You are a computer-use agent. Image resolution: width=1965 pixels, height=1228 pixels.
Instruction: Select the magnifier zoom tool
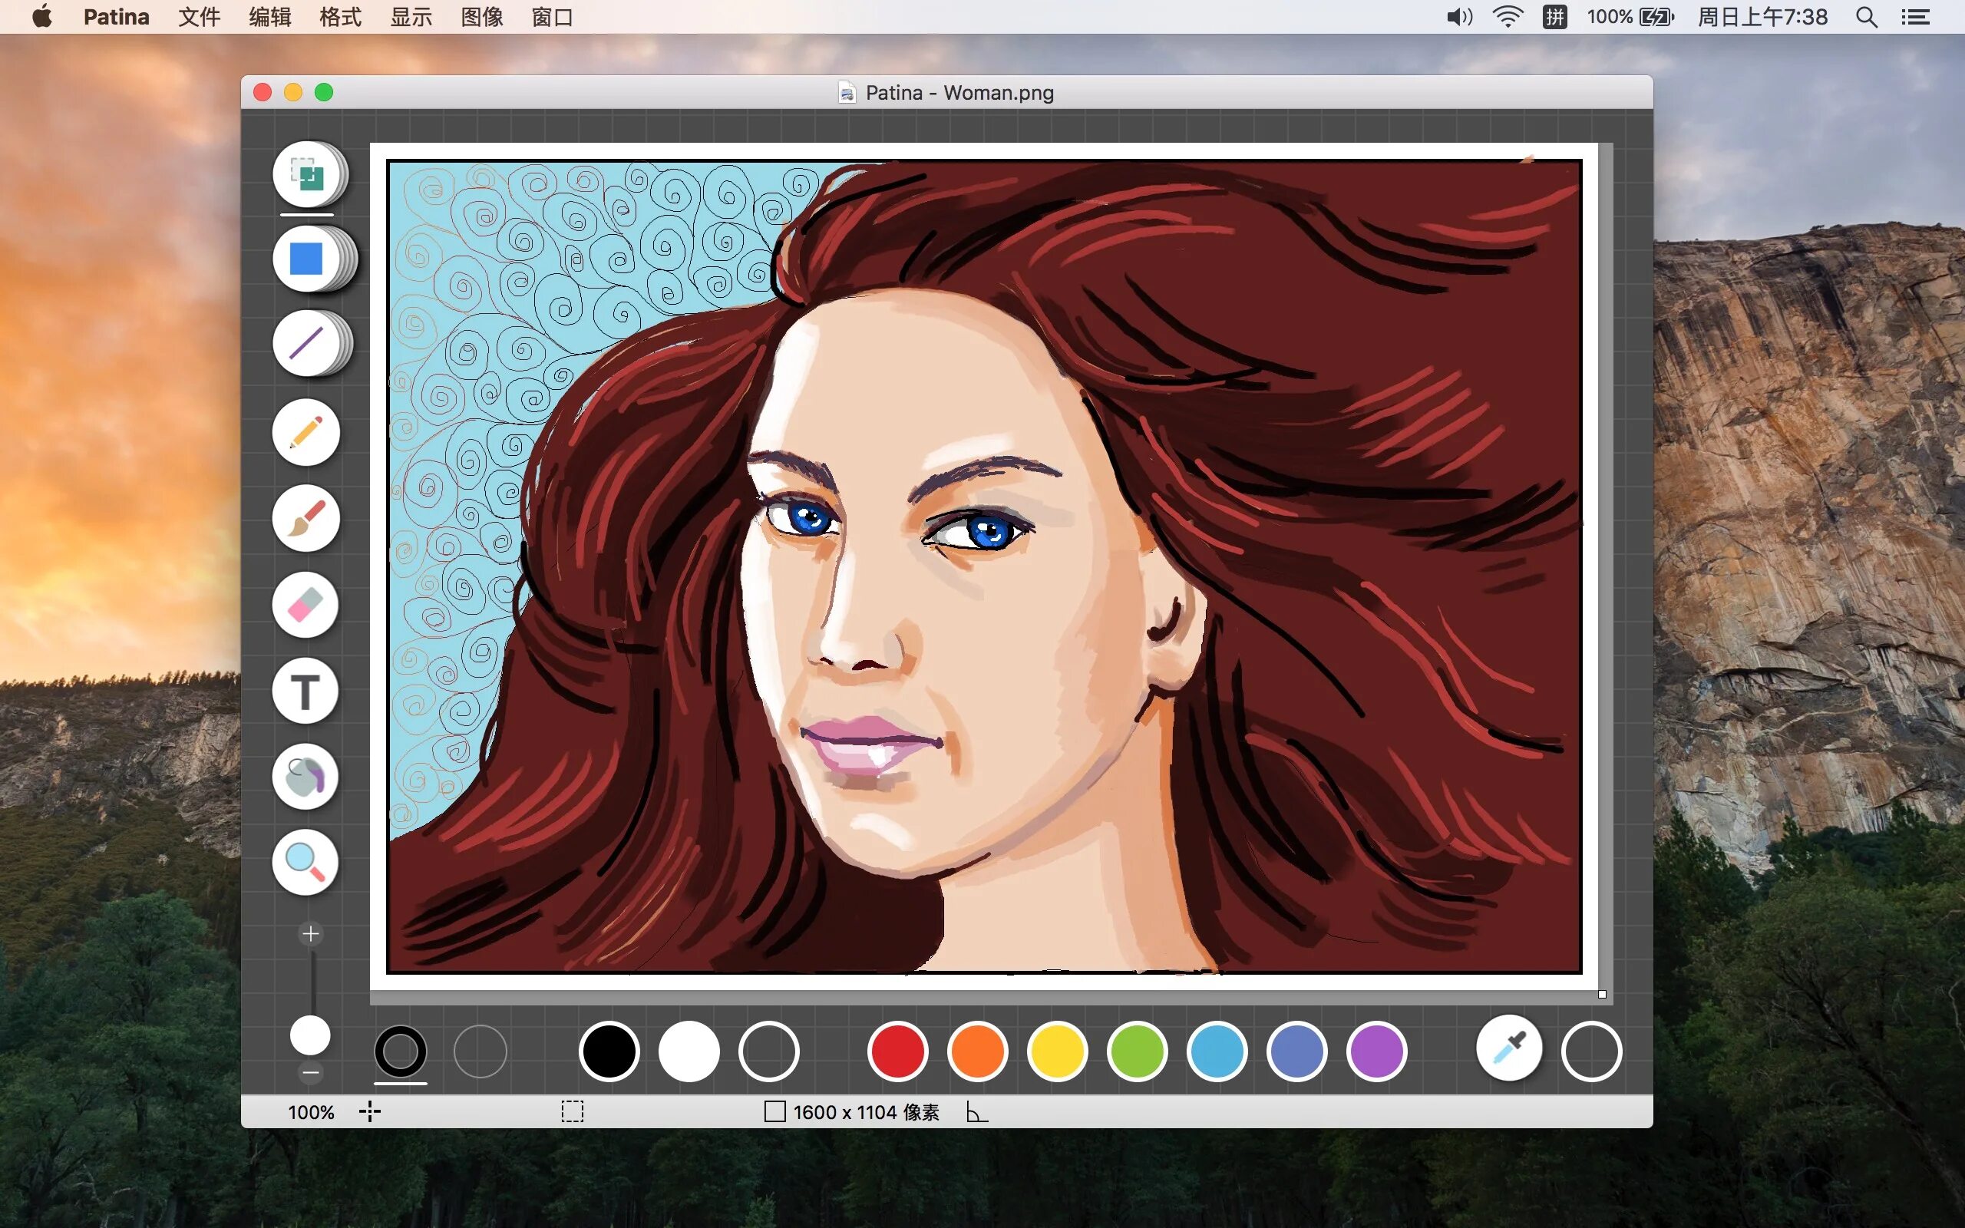[x=306, y=863]
